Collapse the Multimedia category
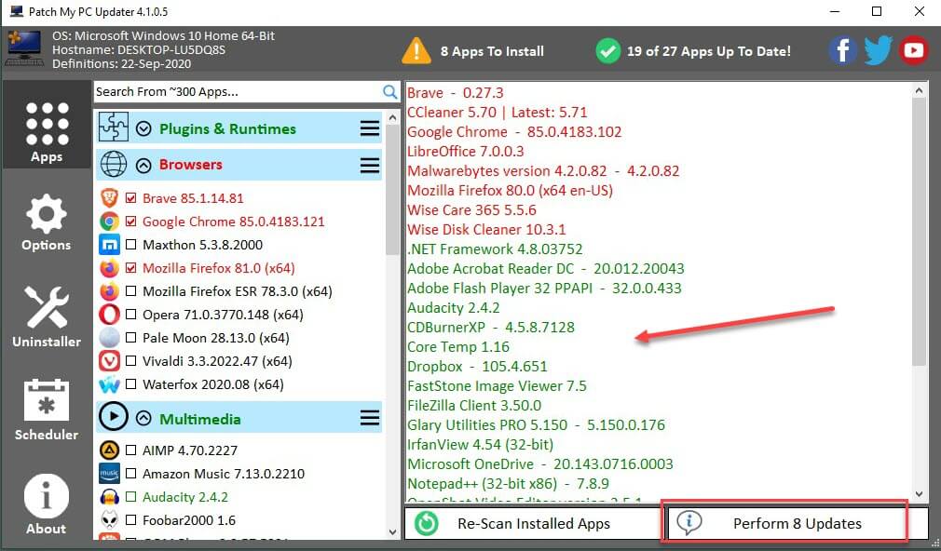 143,419
